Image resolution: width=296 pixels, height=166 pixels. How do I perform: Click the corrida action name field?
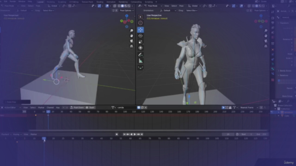pyautogui.click(x=126, y=107)
